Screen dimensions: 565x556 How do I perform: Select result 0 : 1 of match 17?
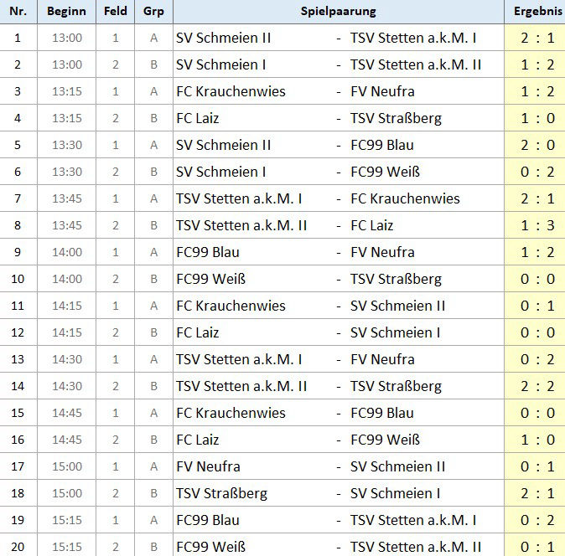tap(536, 466)
